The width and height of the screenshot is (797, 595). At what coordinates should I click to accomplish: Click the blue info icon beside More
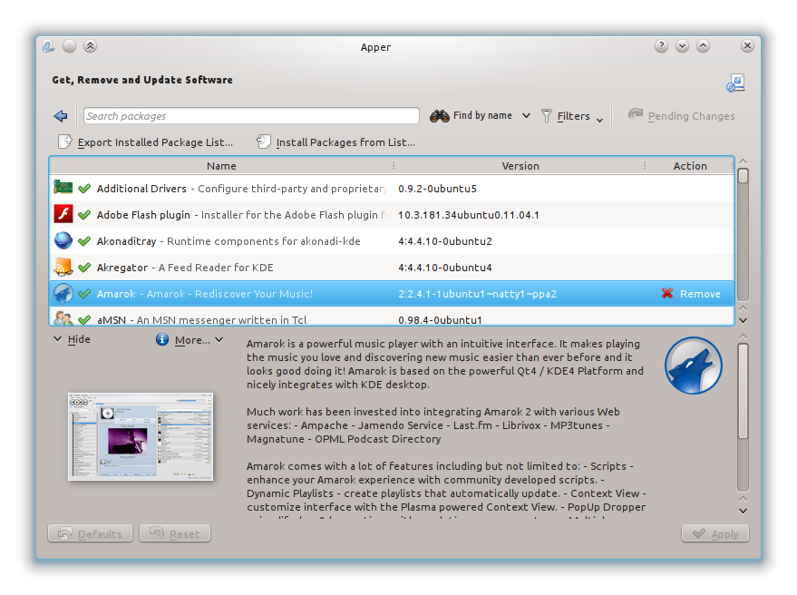tap(162, 339)
